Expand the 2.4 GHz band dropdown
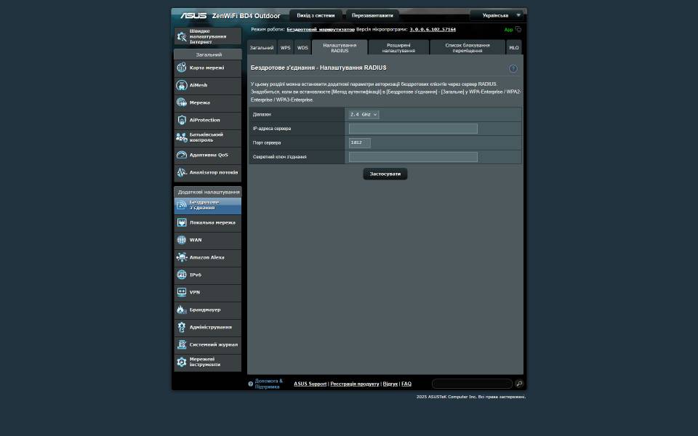This screenshot has width=698, height=436. click(364, 115)
